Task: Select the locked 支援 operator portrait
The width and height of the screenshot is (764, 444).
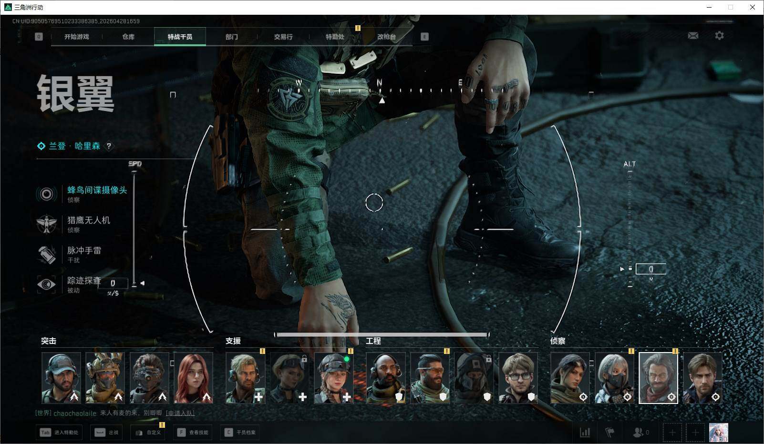Action: point(289,378)
